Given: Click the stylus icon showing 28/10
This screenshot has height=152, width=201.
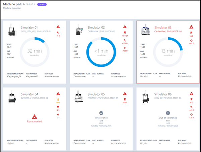Looking at the screenshot, I should (125, 100).
